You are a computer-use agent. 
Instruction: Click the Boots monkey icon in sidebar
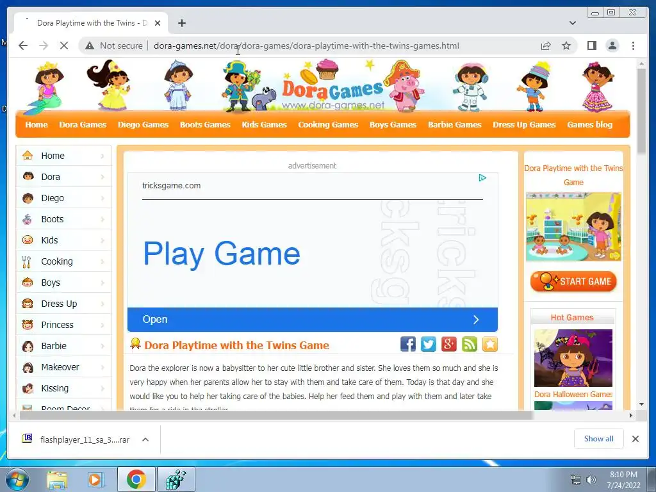[x=27, y=219]
